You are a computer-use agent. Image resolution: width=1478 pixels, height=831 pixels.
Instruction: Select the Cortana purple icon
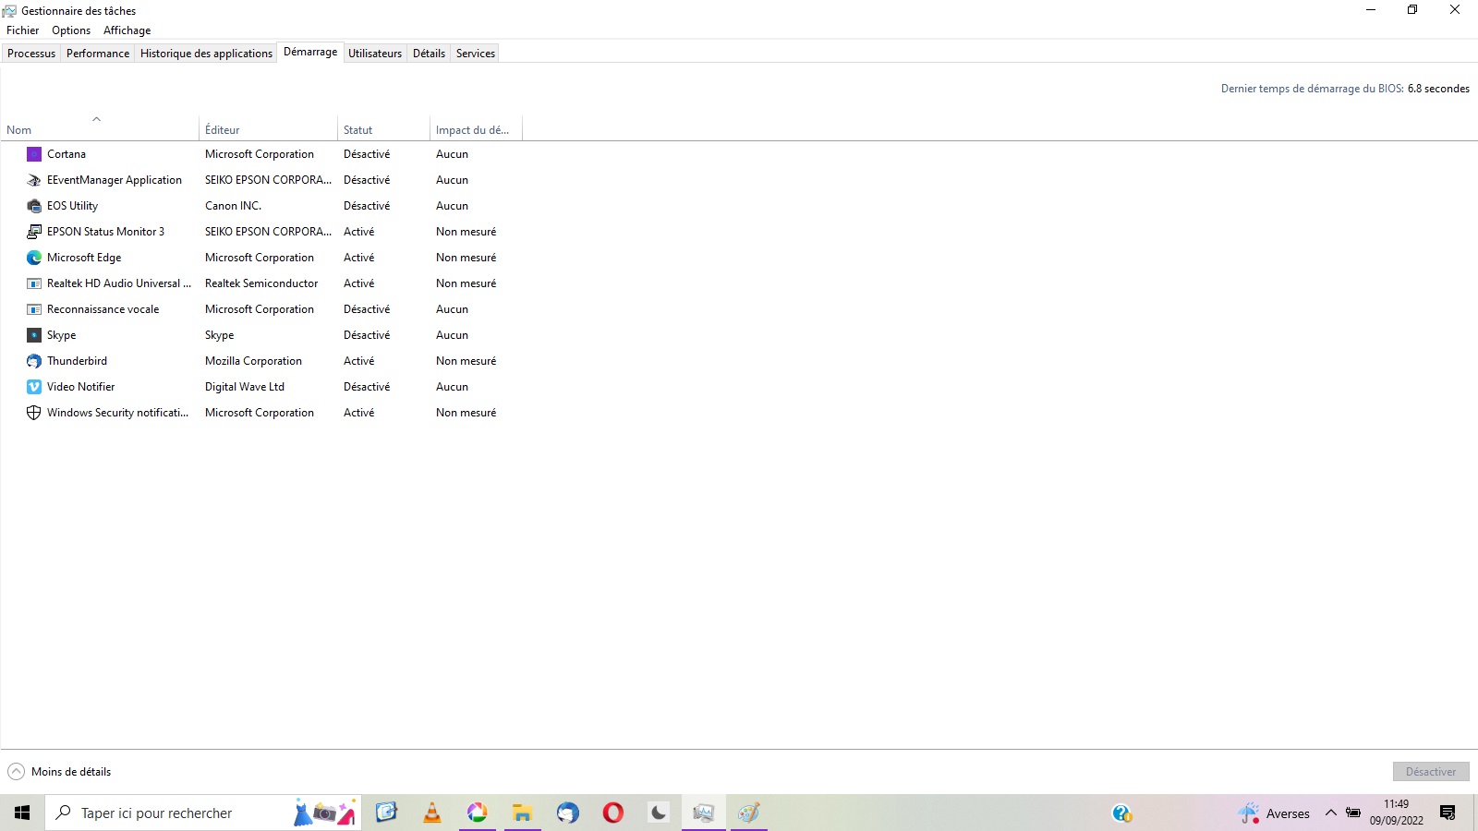tap(34, 154)
